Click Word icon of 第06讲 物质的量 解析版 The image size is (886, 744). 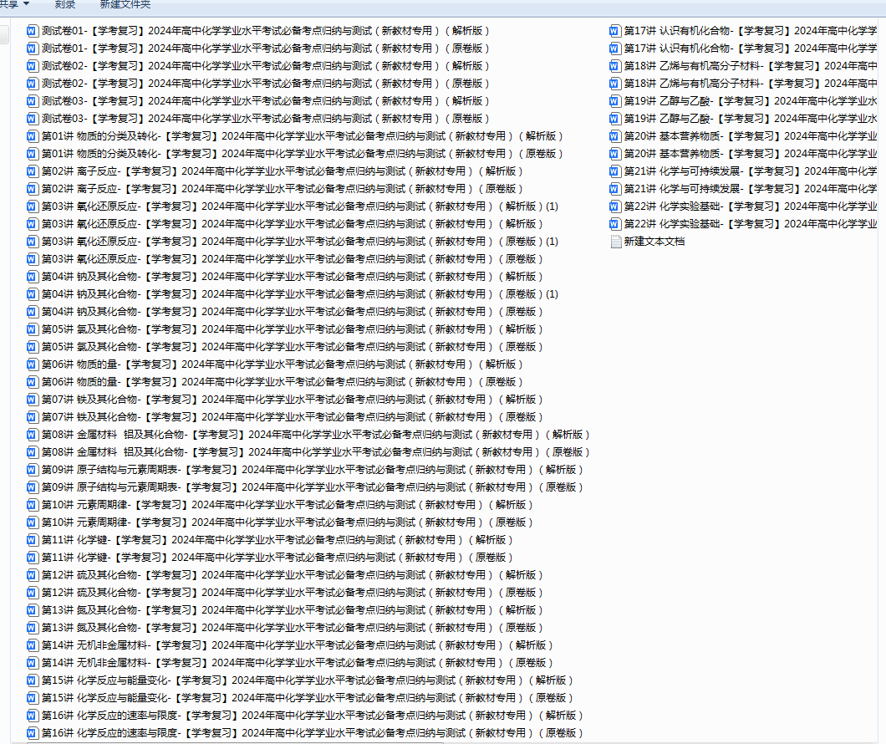coord(33,364)
